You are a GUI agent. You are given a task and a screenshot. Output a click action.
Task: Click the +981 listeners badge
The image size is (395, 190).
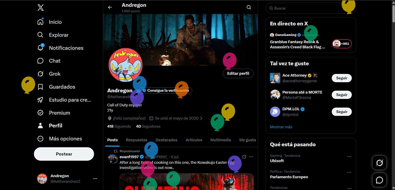click(x=342, y=44)
